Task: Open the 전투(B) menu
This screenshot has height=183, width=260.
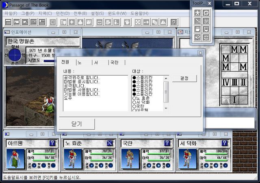Action: pos(80,13)
